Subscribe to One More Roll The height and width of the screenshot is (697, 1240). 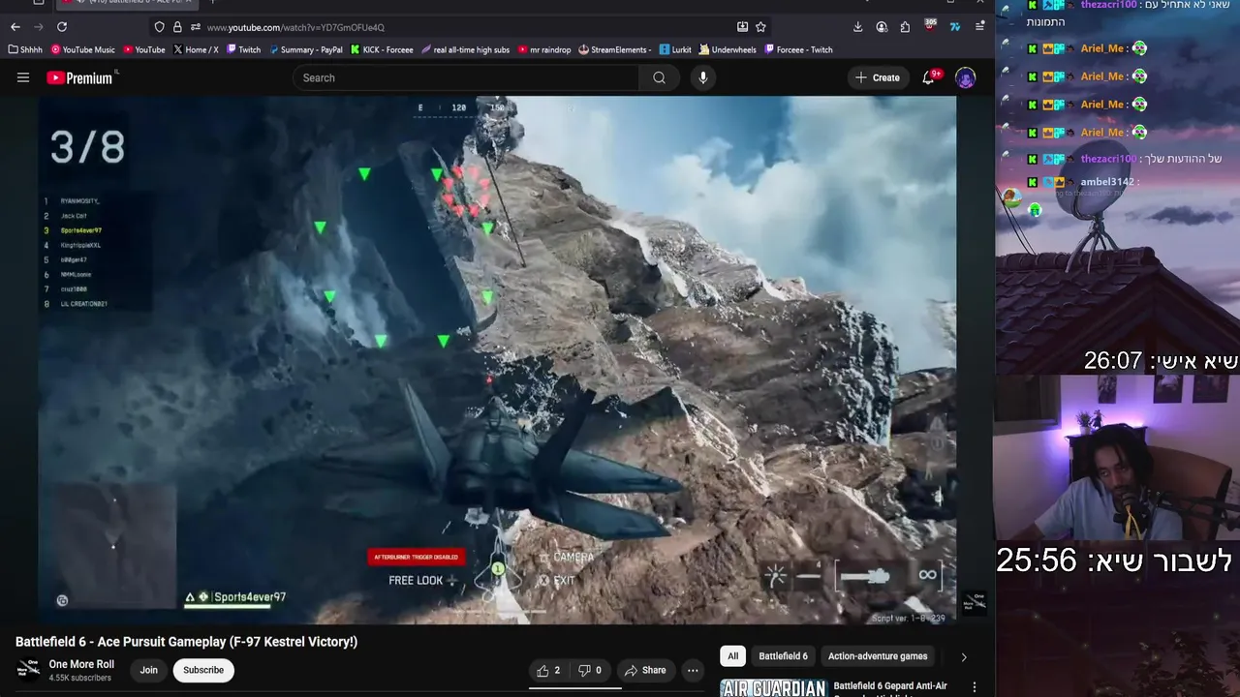[x=203, y=670]
